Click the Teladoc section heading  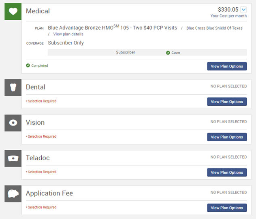(x=38, y=158)
